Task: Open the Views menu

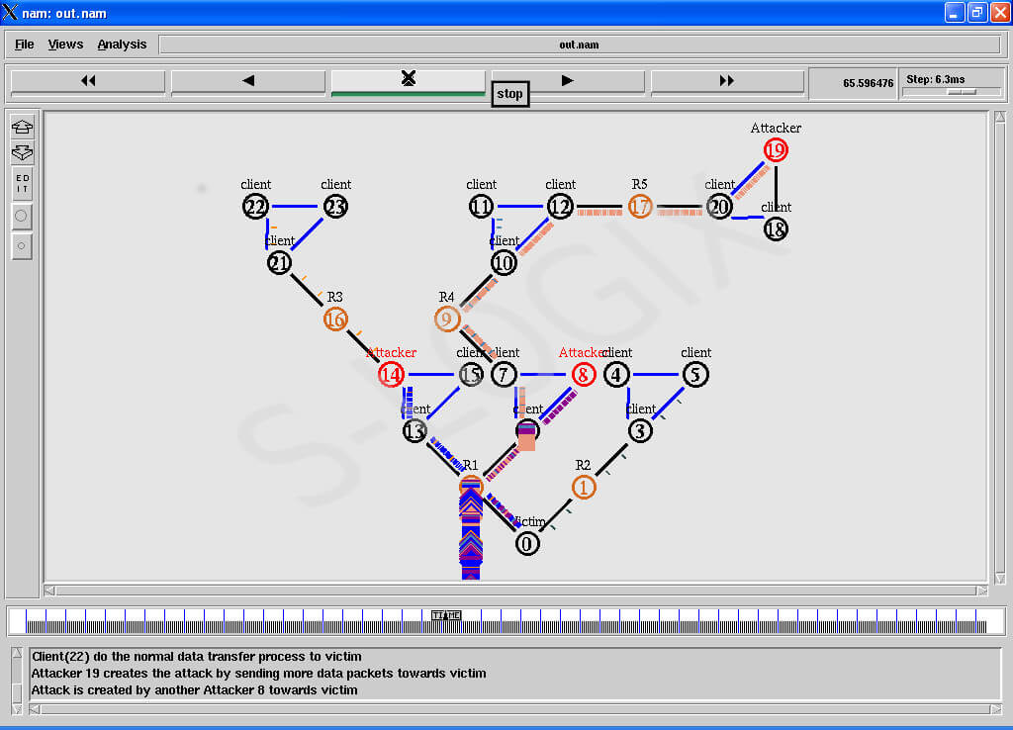Action: click(x=65, y=45)
